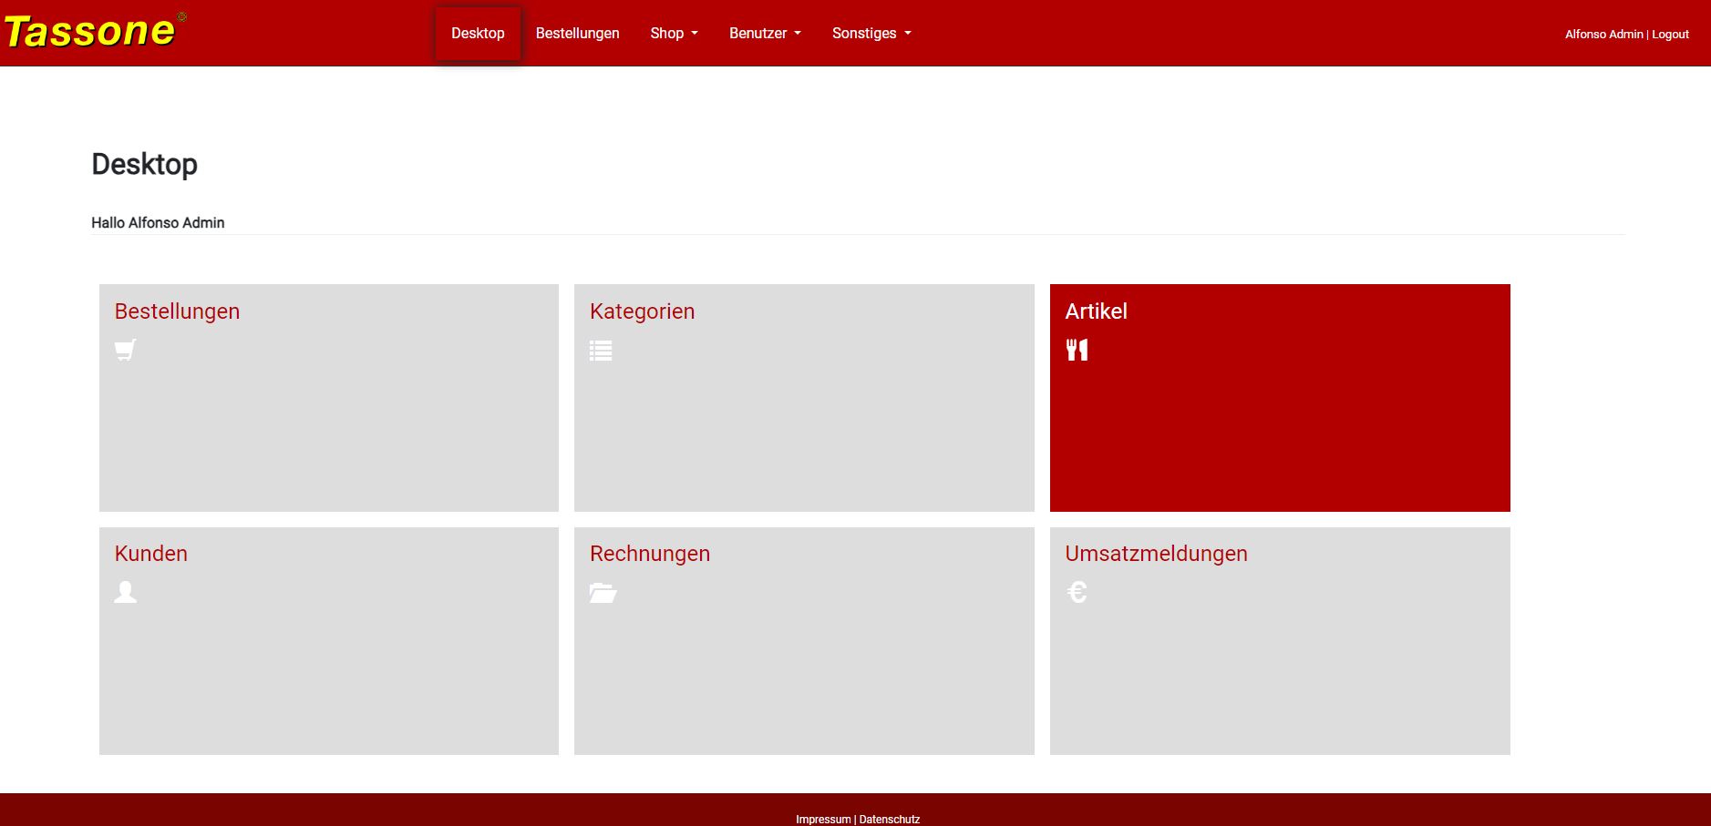Image resolution: width=1711 pixels, height=826 pixels.
Task: Click the Kunden tile title
Action: pyautogui.click(x=151, y=554)
